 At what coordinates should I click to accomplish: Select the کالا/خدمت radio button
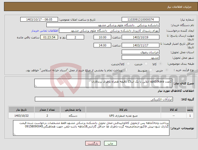point(128,64)
